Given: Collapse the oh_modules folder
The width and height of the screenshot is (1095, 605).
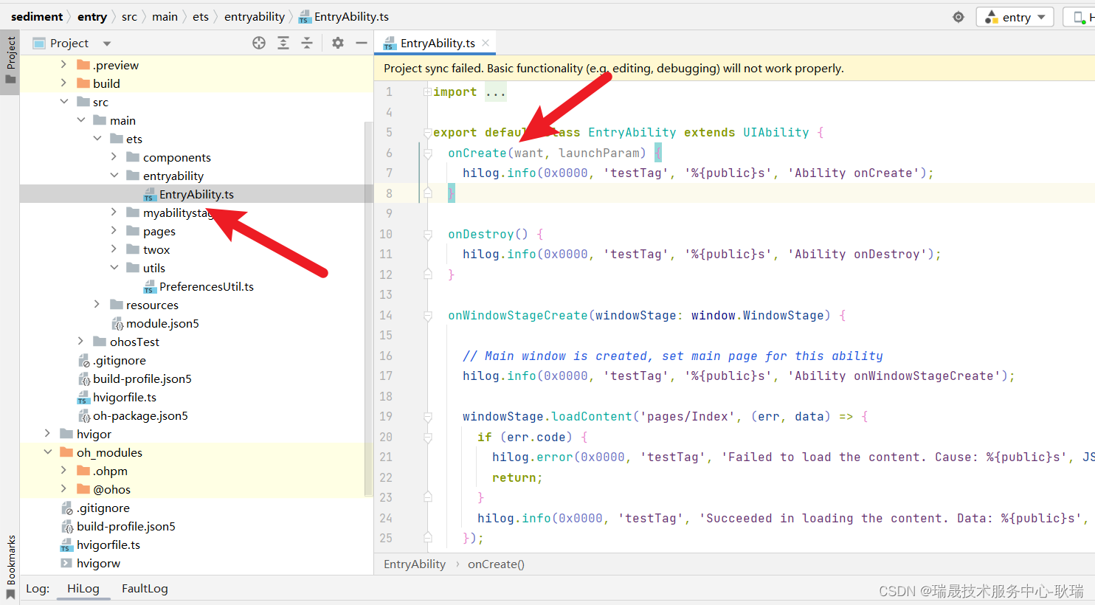Looking at the screenshot, I should point(47,452).
